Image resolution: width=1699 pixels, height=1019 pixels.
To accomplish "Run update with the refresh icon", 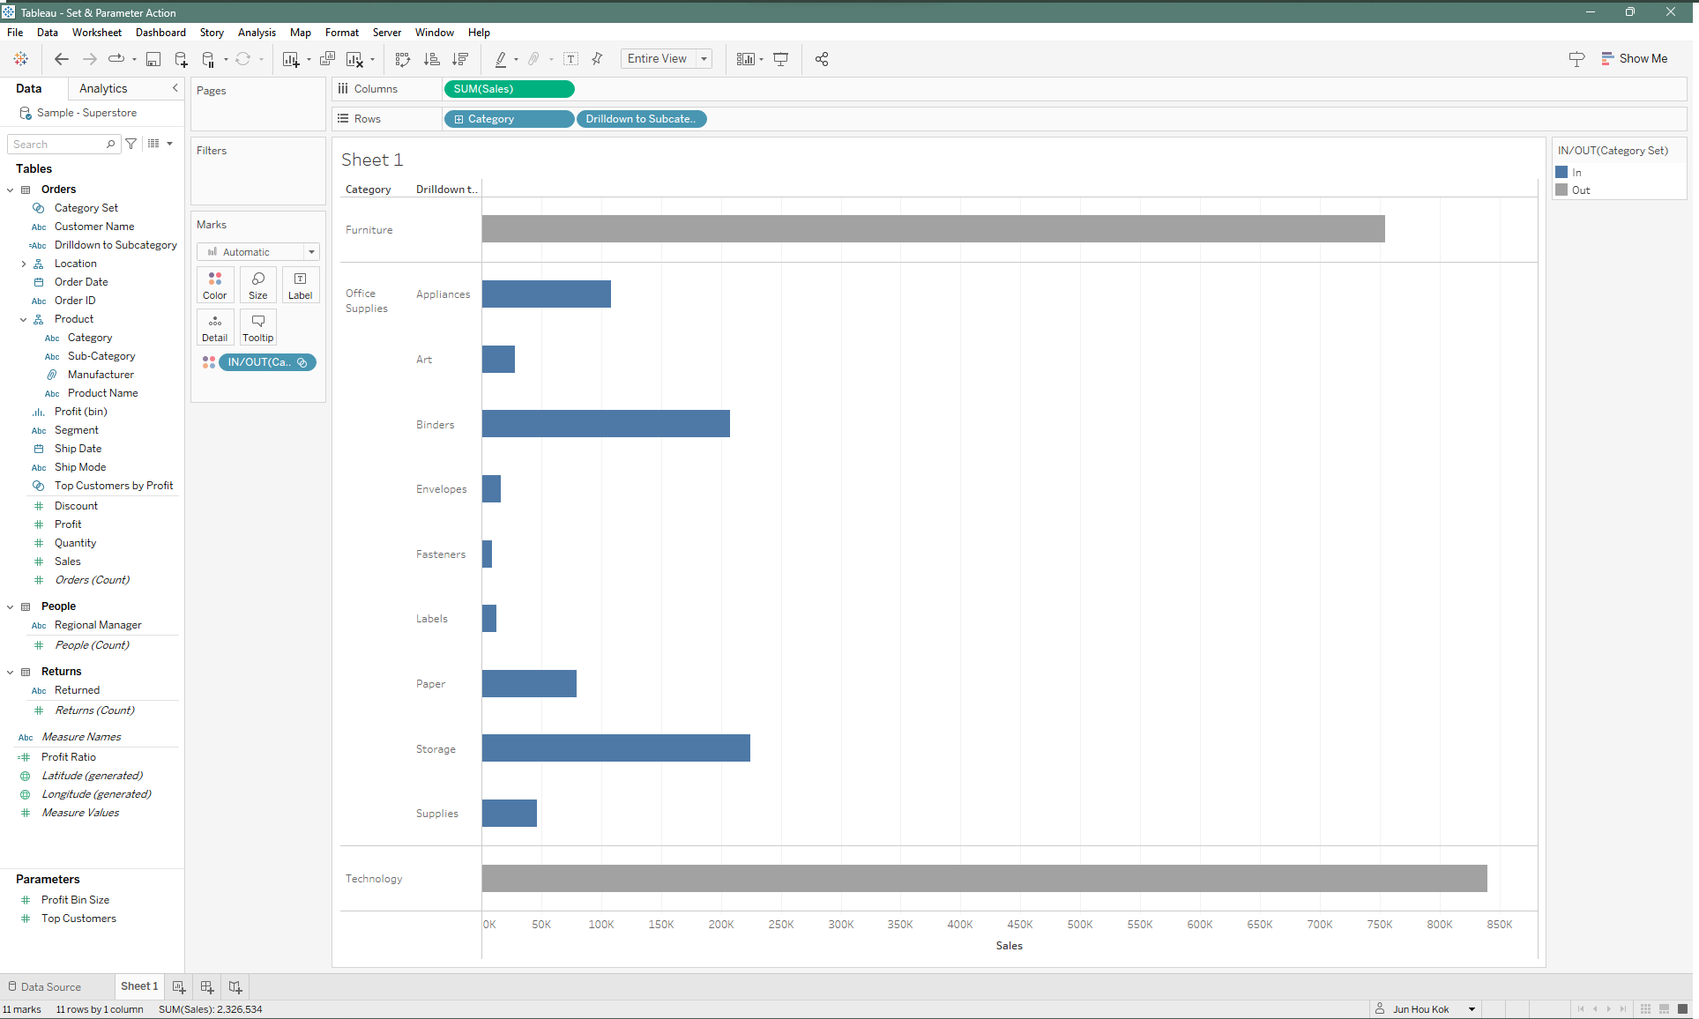I will 243,59.
